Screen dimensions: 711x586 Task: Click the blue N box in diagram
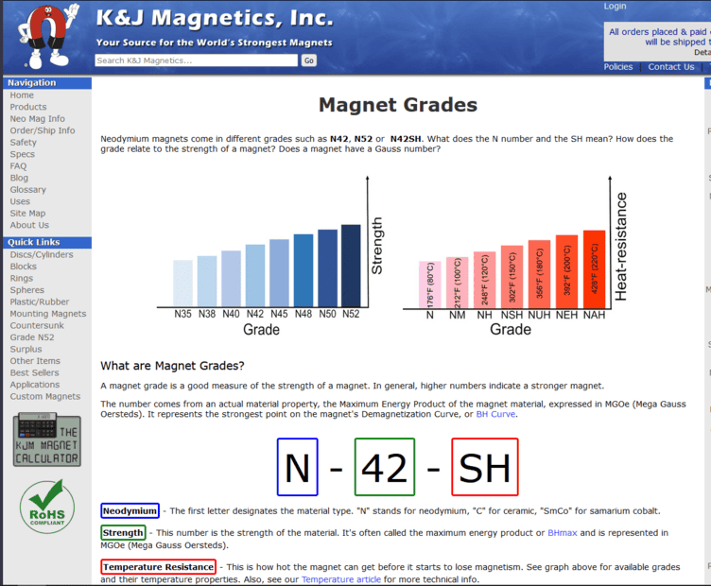(x=298, y=467)
